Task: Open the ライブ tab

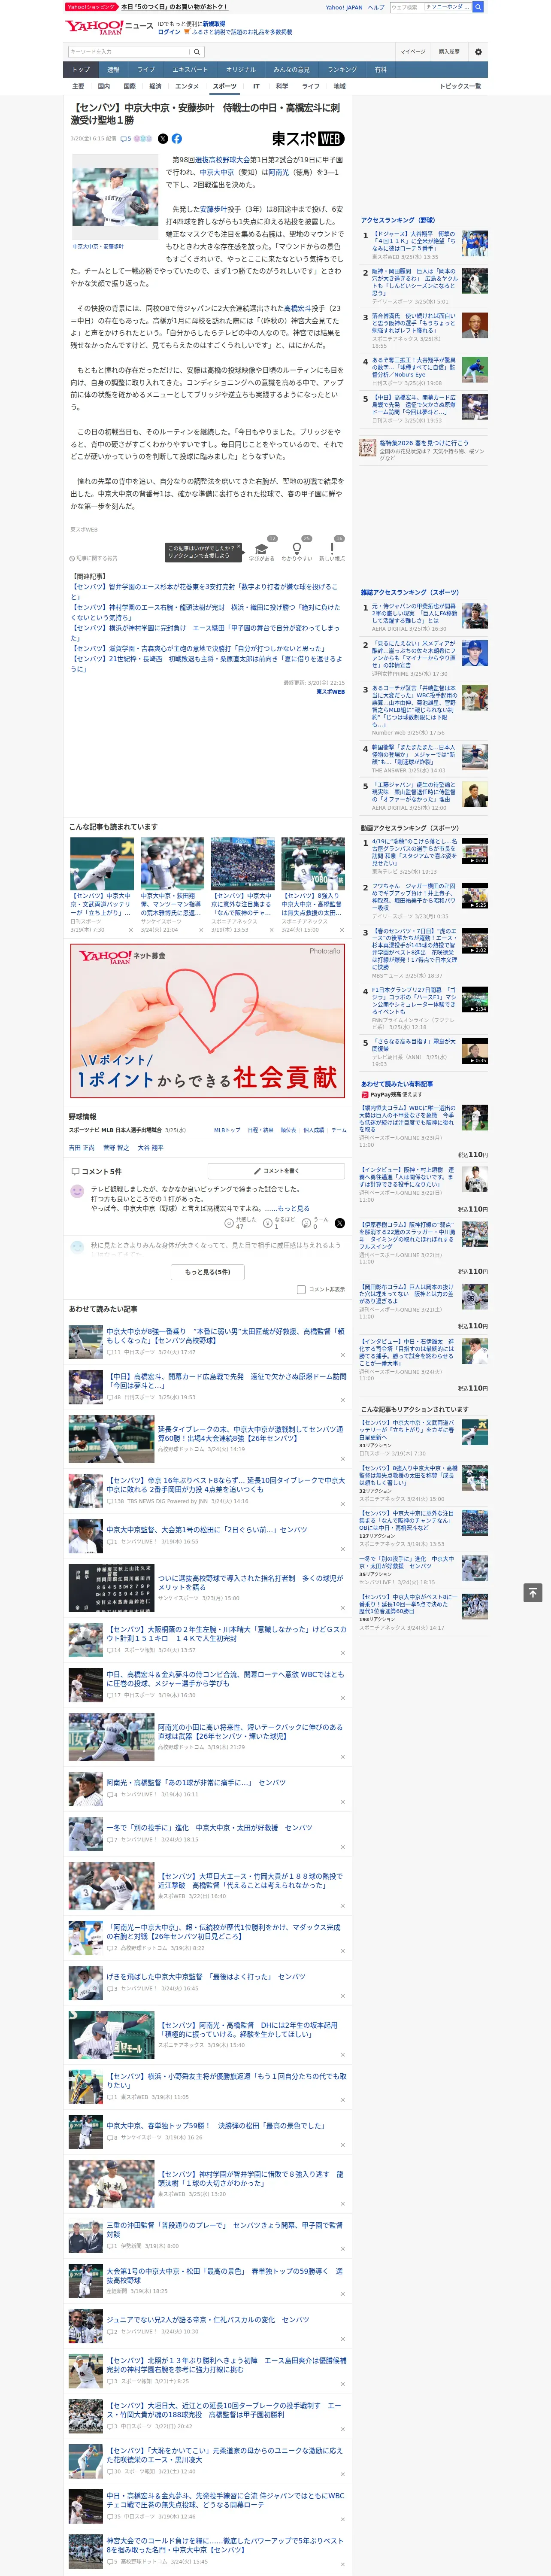Action: pos(146,69)
